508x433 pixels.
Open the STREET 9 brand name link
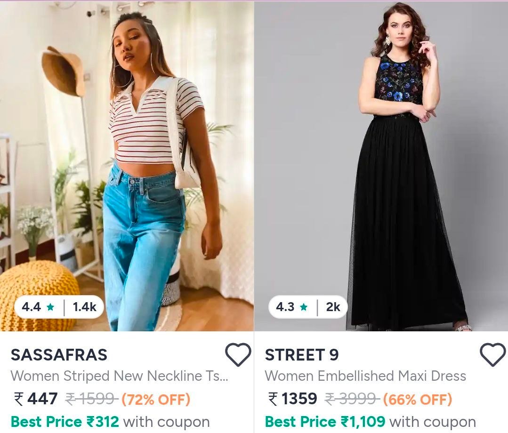[302, 355]
